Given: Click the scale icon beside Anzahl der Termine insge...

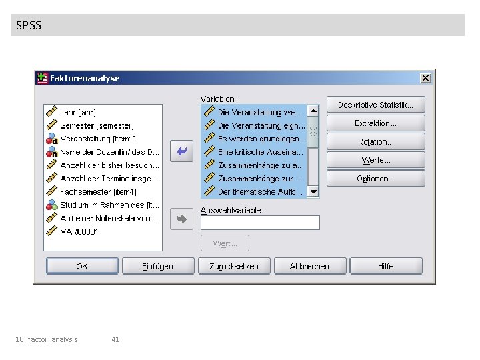Looking at the screenshot, I should point(51,178).
